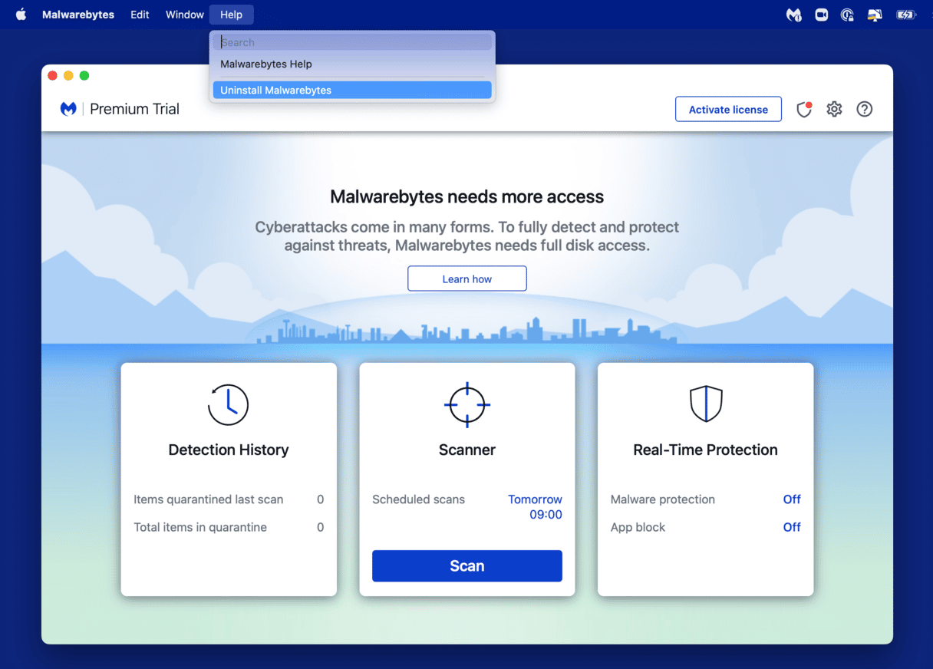The image size is (933, 669).
Task: Toggle App block Off link
Action: tap(791, 527)
